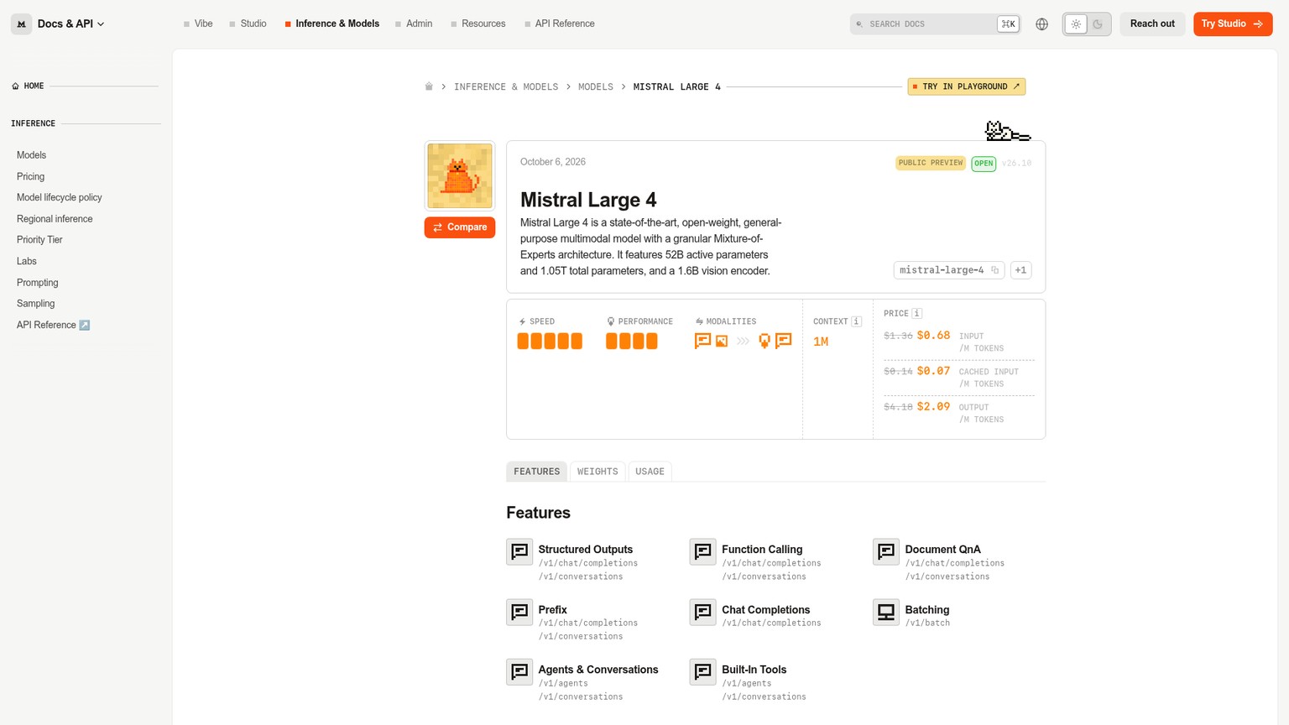Click the Try Studio button

pyautogui.click(x=1233, y=23)
